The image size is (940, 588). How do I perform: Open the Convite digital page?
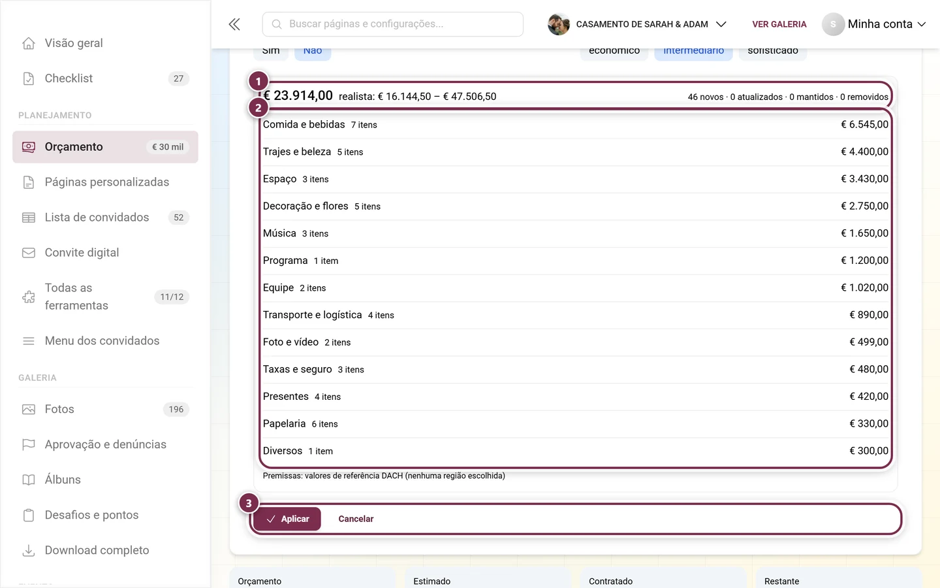tap(105, 253)
